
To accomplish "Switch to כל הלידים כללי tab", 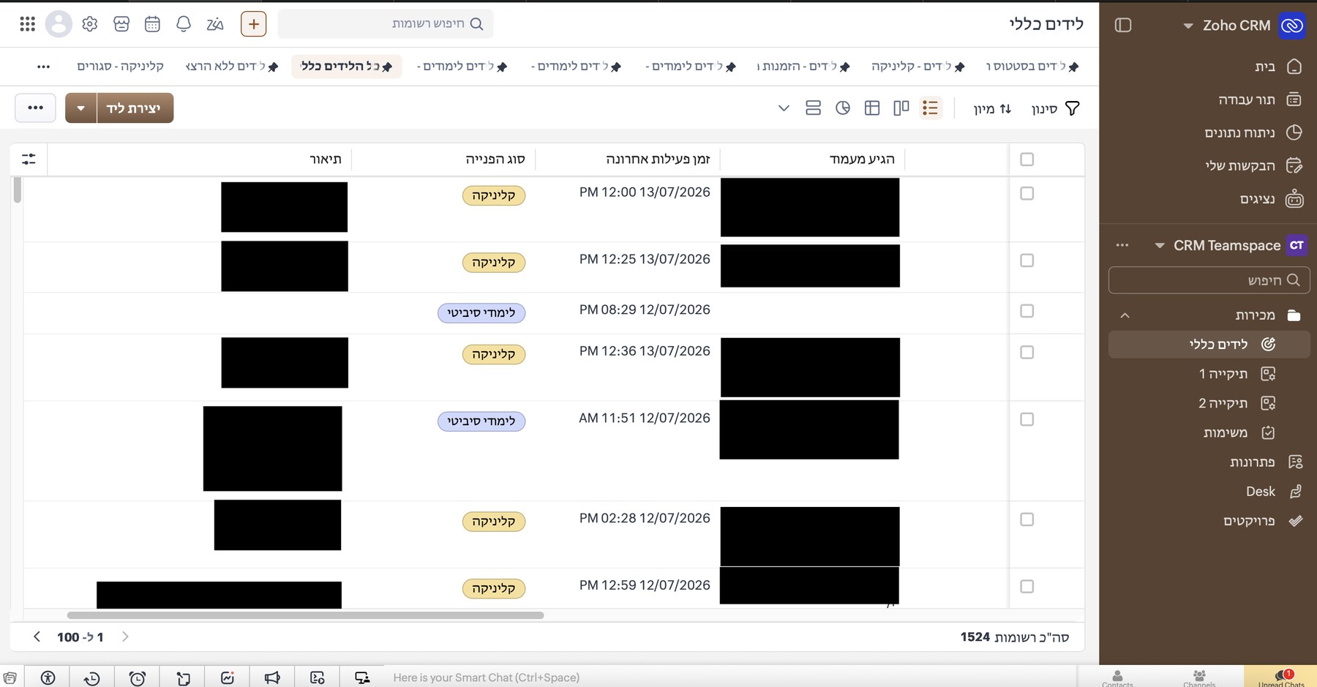I will pos(347,67).
